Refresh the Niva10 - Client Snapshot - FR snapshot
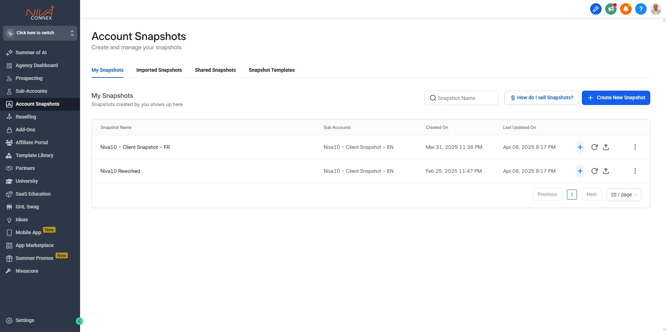667x332 pixels. pos(594,147)
